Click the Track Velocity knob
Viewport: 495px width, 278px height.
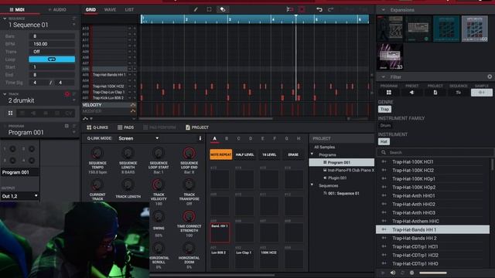(x=158, y=185)
